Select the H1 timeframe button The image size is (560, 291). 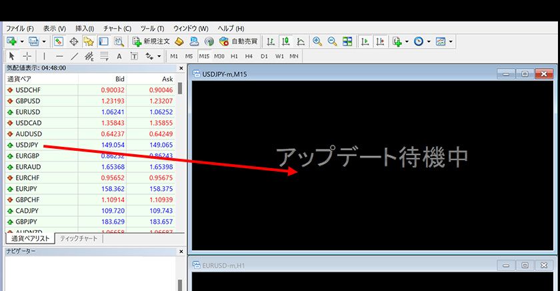point(234,56)
